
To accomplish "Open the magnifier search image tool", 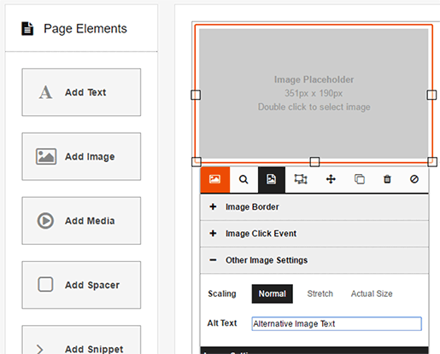I will [x=243, y=179].
